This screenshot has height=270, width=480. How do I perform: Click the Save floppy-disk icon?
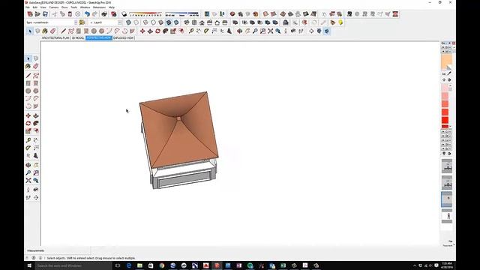coord(45,14)
